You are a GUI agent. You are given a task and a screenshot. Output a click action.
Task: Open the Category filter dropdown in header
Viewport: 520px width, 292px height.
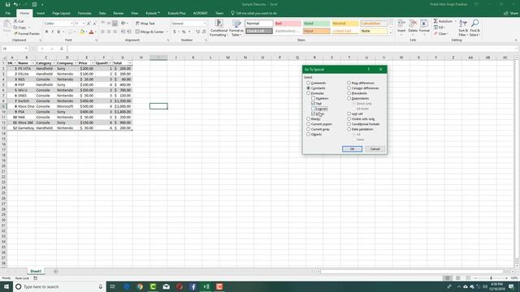click(54, 63)
